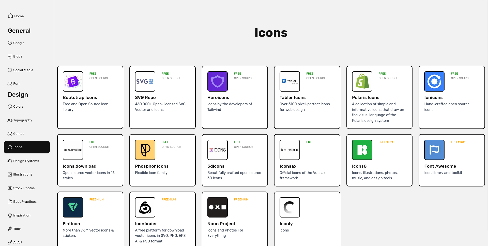Click the Home house icon in sidebar
The height and width of the screenshot is (246, 488).
pos(10,16)
